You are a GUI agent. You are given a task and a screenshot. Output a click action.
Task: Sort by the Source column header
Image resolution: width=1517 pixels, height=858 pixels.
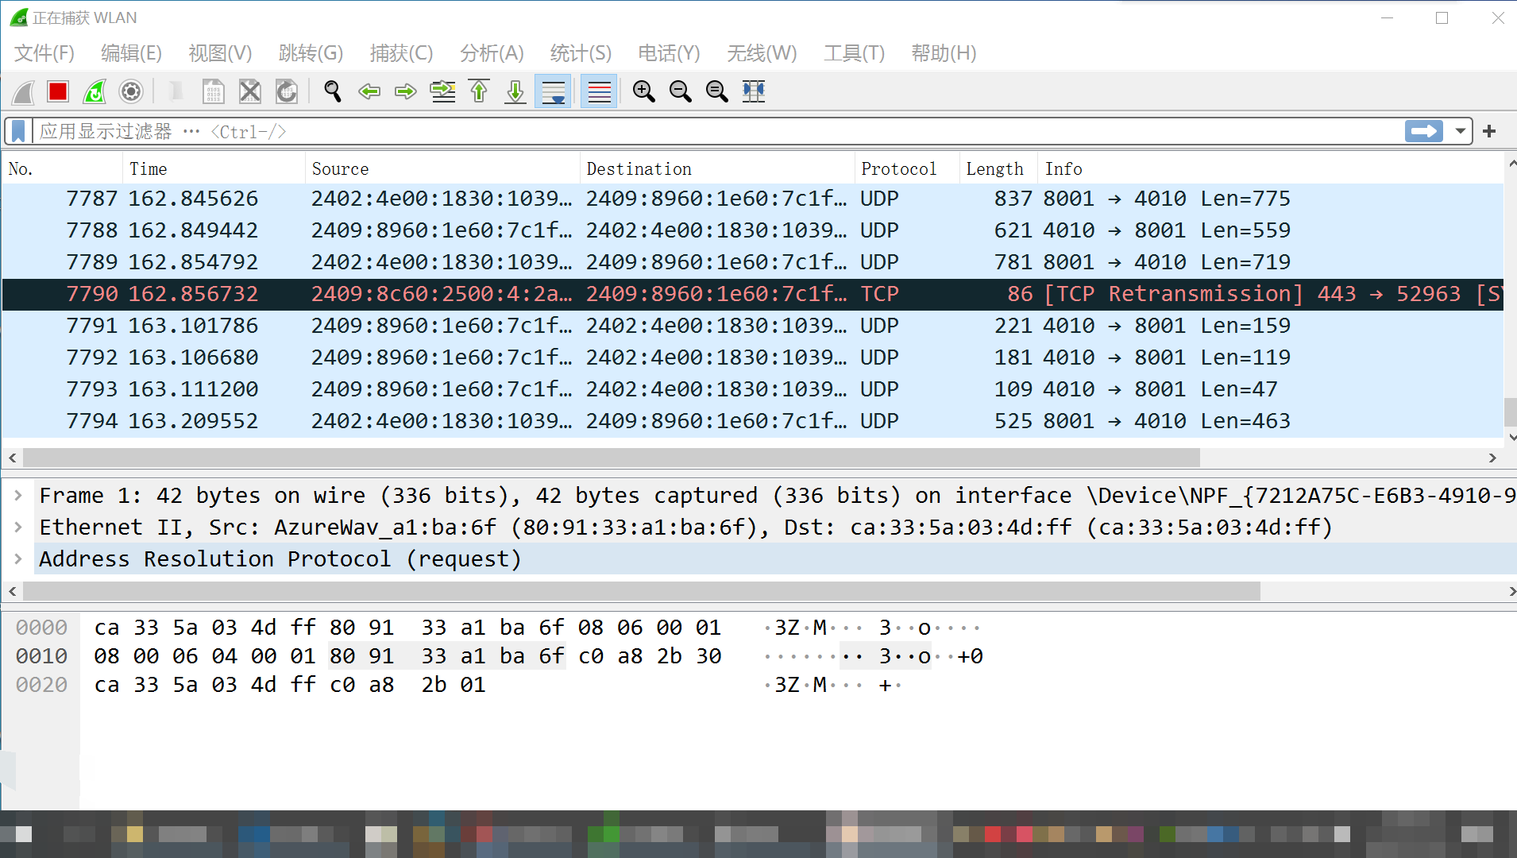coord(442,169)
